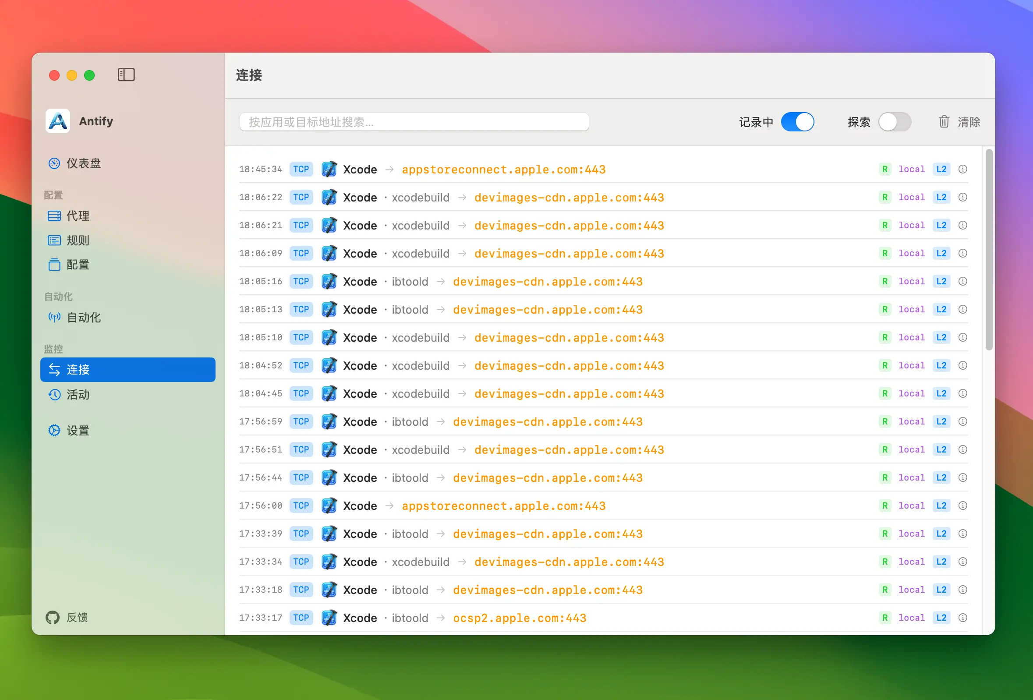
Task: Show info for the 18:45:34 connection
Action: (963, 170)
